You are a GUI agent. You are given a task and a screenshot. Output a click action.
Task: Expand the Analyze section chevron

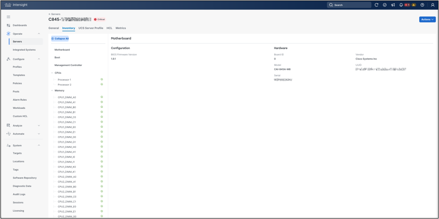pos(39,126)
